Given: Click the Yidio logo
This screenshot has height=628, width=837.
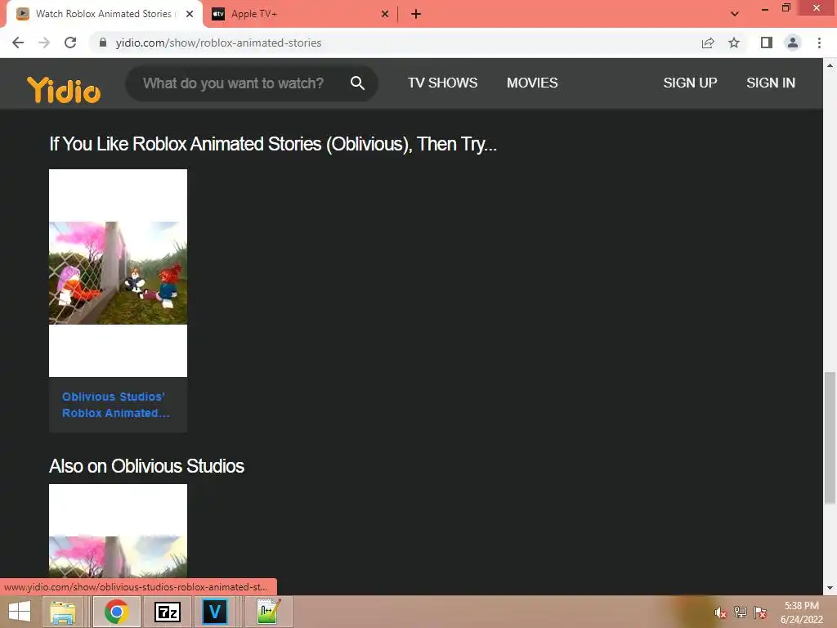Looking at the screenshot, I should pyautogui.click(x=64, y=89).
